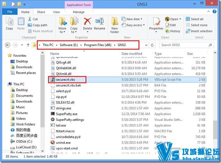Click Software (E:) in the address breadcrumb
The image size is (221, 163).
[69, 45]
